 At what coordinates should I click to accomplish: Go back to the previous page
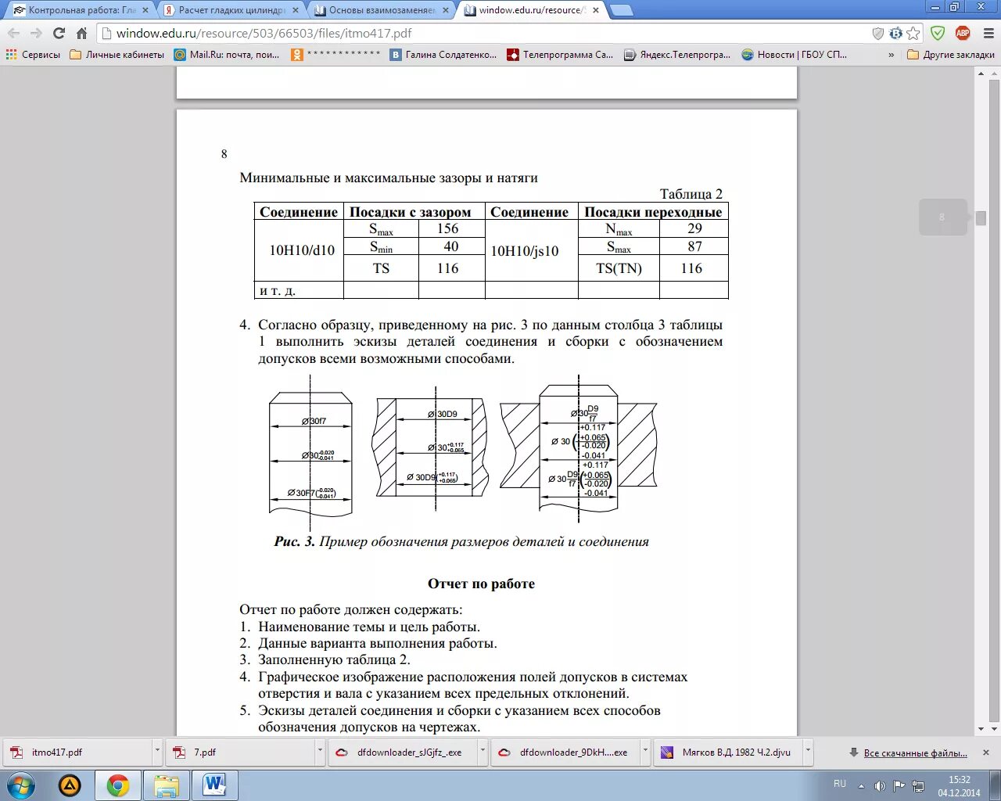[x=13, y=34]
